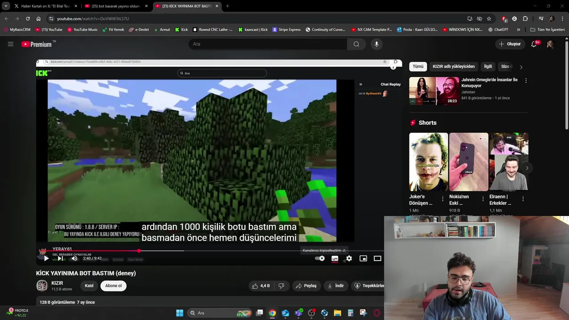569x320 pixels.
Task: Open Chrome extensions puzzle icon
Action: tap(525, 19)
